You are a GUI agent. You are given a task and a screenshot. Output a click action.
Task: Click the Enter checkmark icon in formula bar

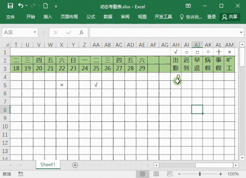pos(69,33)
